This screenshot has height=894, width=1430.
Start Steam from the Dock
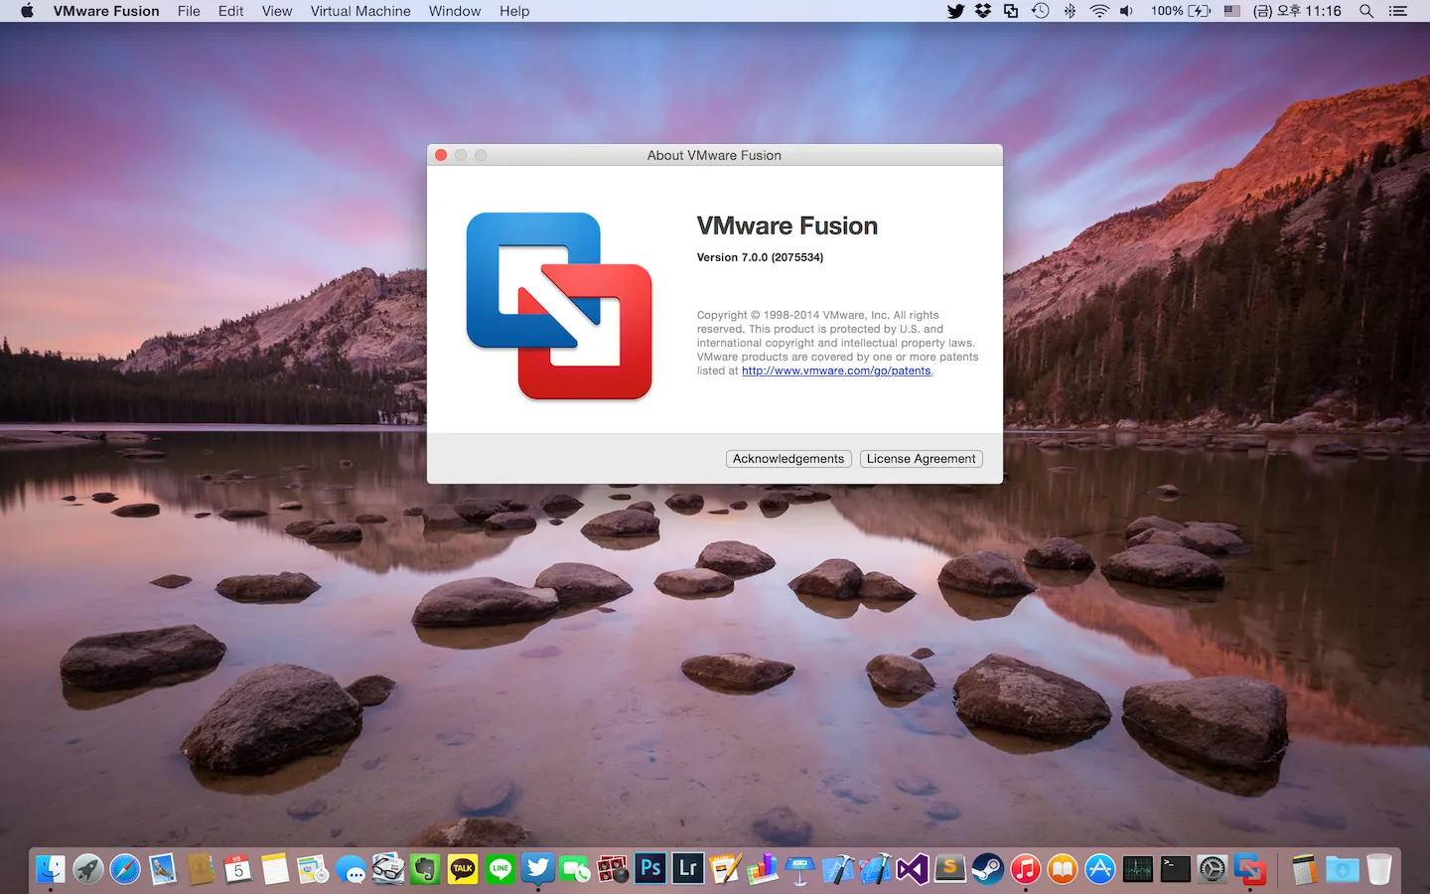[986, 868]
